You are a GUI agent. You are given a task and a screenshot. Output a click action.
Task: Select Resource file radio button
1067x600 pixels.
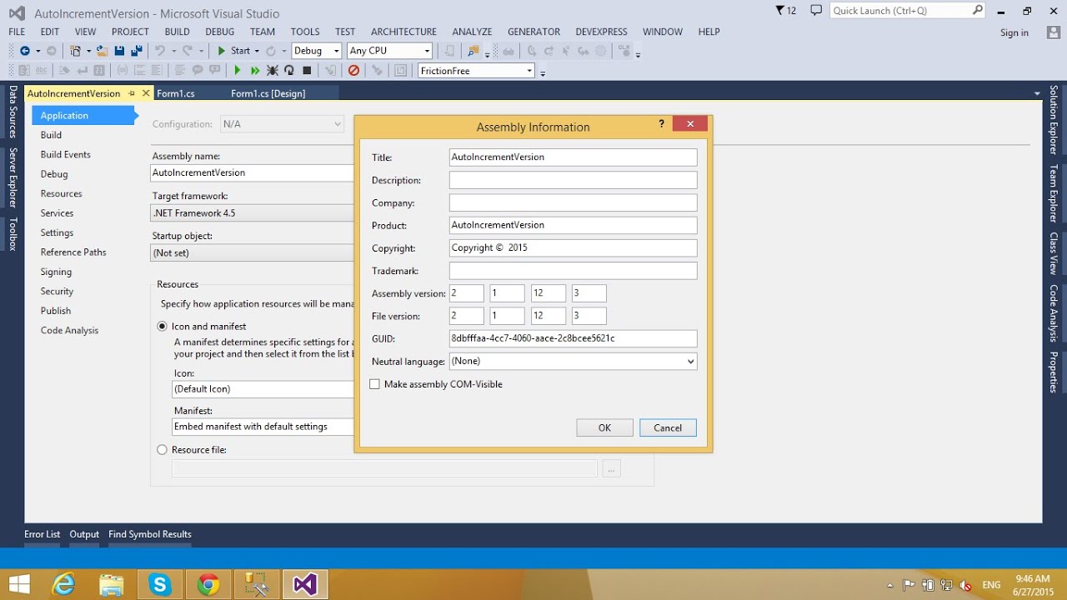point(163,449)
